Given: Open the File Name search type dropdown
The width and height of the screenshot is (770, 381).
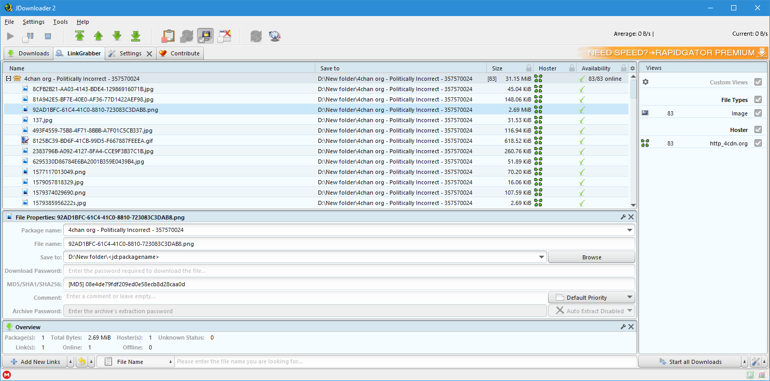Looking at the screenshot, I should (x=136, y=362).
